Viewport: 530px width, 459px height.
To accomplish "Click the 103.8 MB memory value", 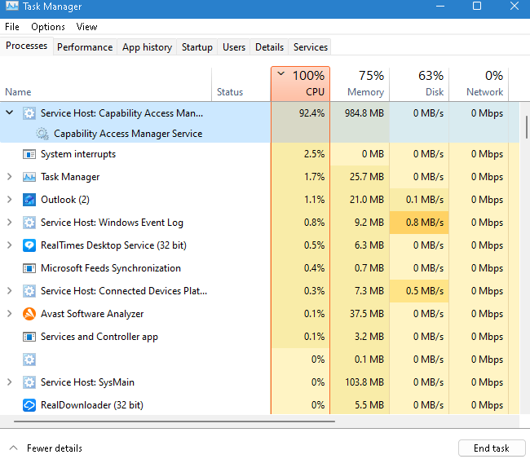I will (x=364, y=382).
